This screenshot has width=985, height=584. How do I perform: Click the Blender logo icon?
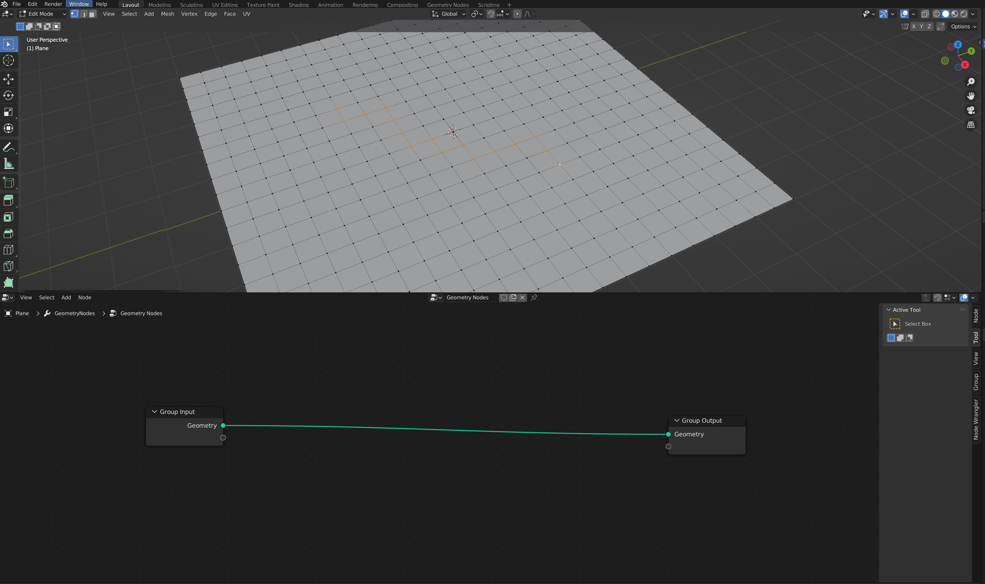pos(4,4)
